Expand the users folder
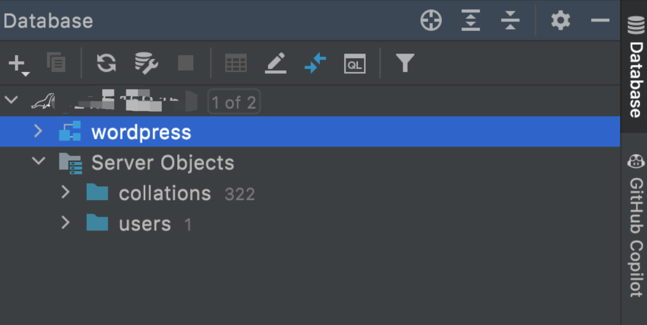 click(x=65, y=223)
